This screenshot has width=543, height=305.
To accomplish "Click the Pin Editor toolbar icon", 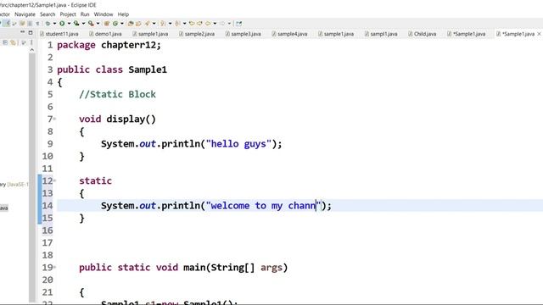I will [238, 24].
